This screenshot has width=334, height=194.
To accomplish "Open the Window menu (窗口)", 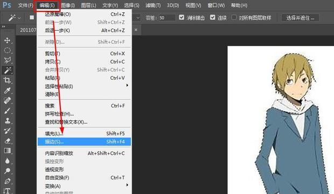I will coord(216,5).
